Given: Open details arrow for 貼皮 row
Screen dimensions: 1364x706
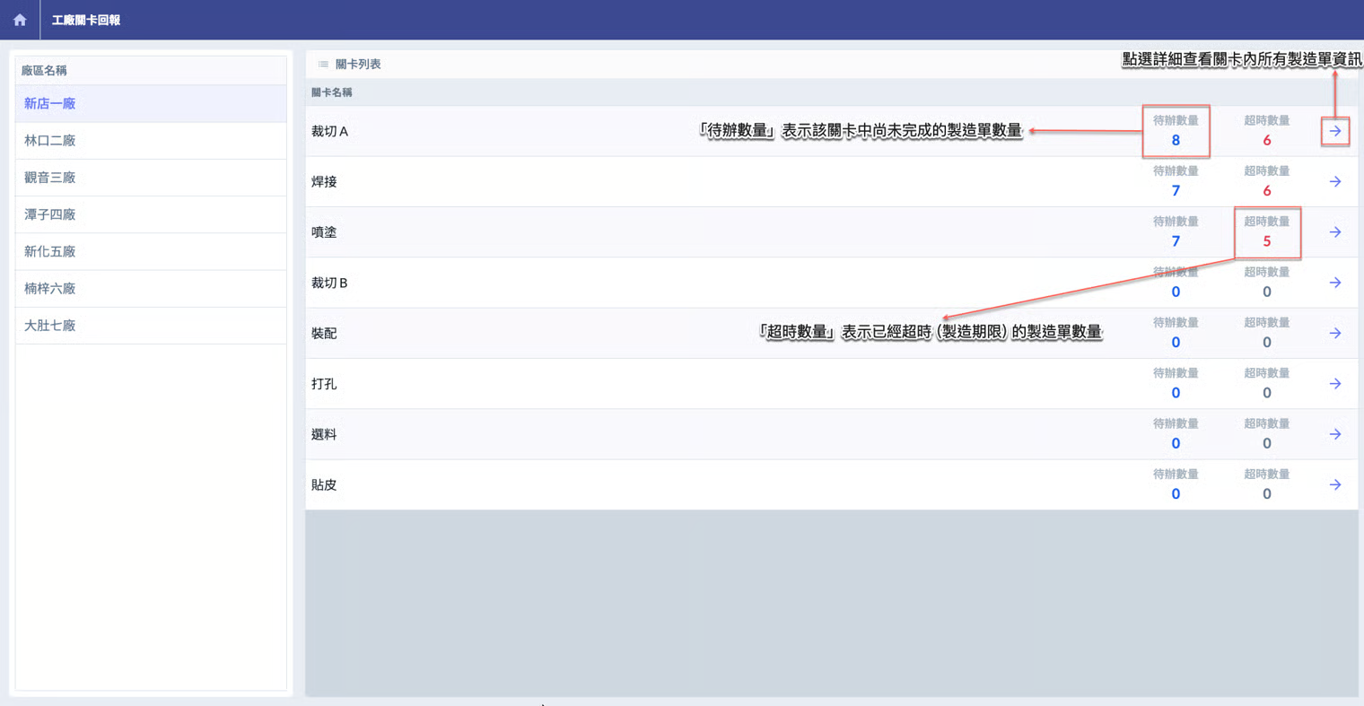Looking at the screenshot, I should click(x=1335, y=485).
